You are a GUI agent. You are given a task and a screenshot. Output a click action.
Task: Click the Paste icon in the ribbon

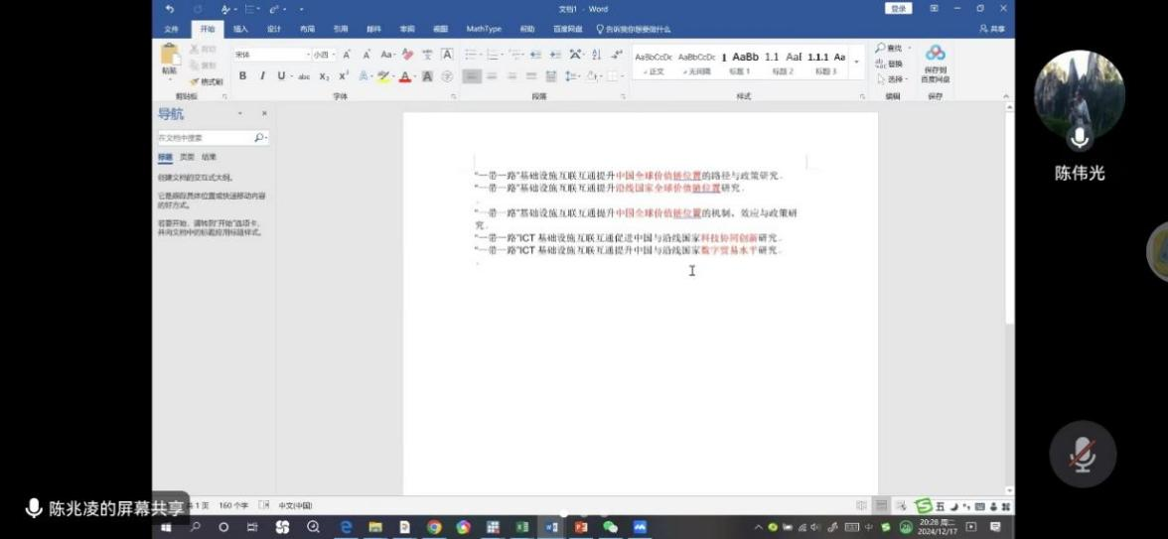pos(170,58)
